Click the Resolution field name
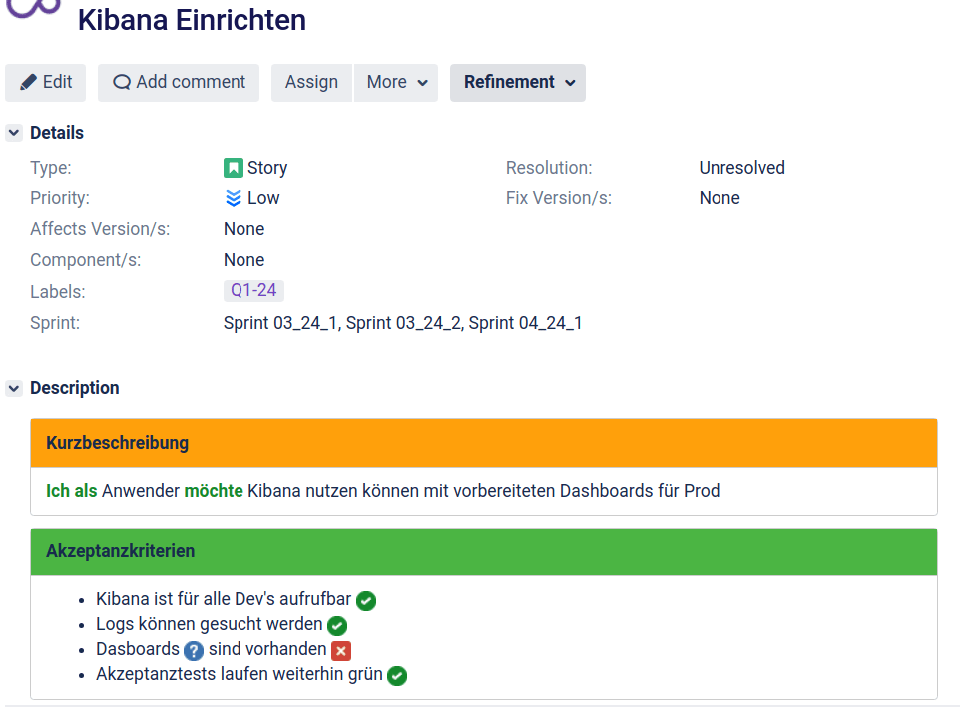The height and width of the screenshot is (723, 960). click(x=549, y=168)
